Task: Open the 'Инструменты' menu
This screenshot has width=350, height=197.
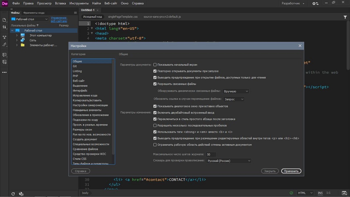Action: (x=79, y=3)
